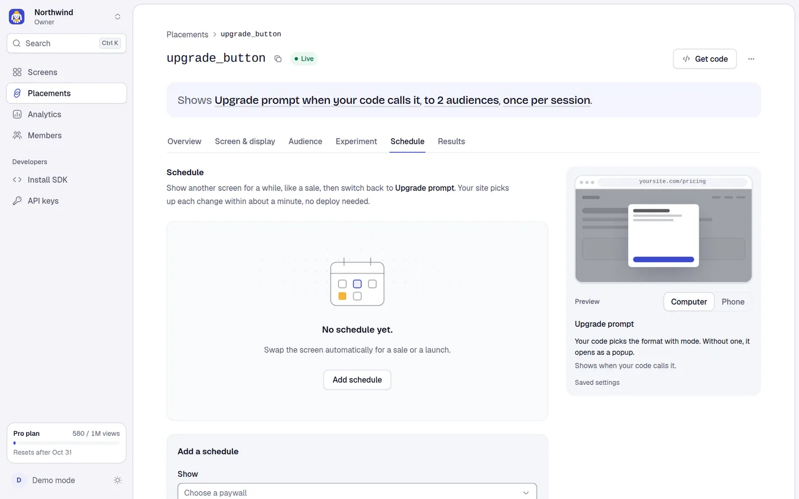Viewport: 799px width, 499px height.
Task: Open Placements in the sidebar
Action: click(66, 94)
